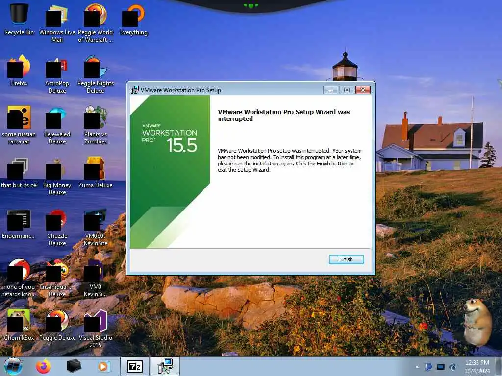This screenshot has height=376, width=502.
Task: Select the Windows Live Mail desktop icon
Action: [57, 23]
